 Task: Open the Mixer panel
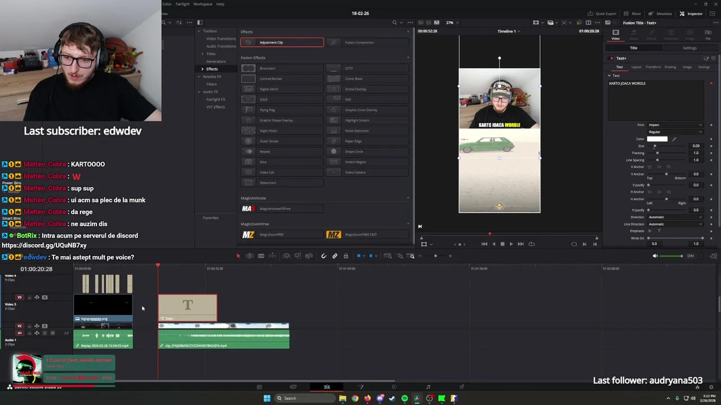633,13
